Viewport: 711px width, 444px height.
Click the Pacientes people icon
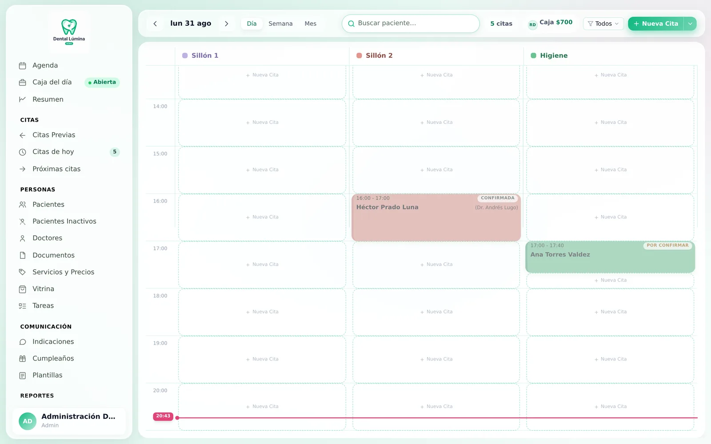pos(23,205)
